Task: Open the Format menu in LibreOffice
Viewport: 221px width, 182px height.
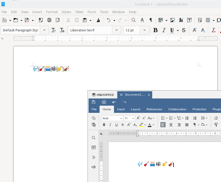Action: (52, 12)
